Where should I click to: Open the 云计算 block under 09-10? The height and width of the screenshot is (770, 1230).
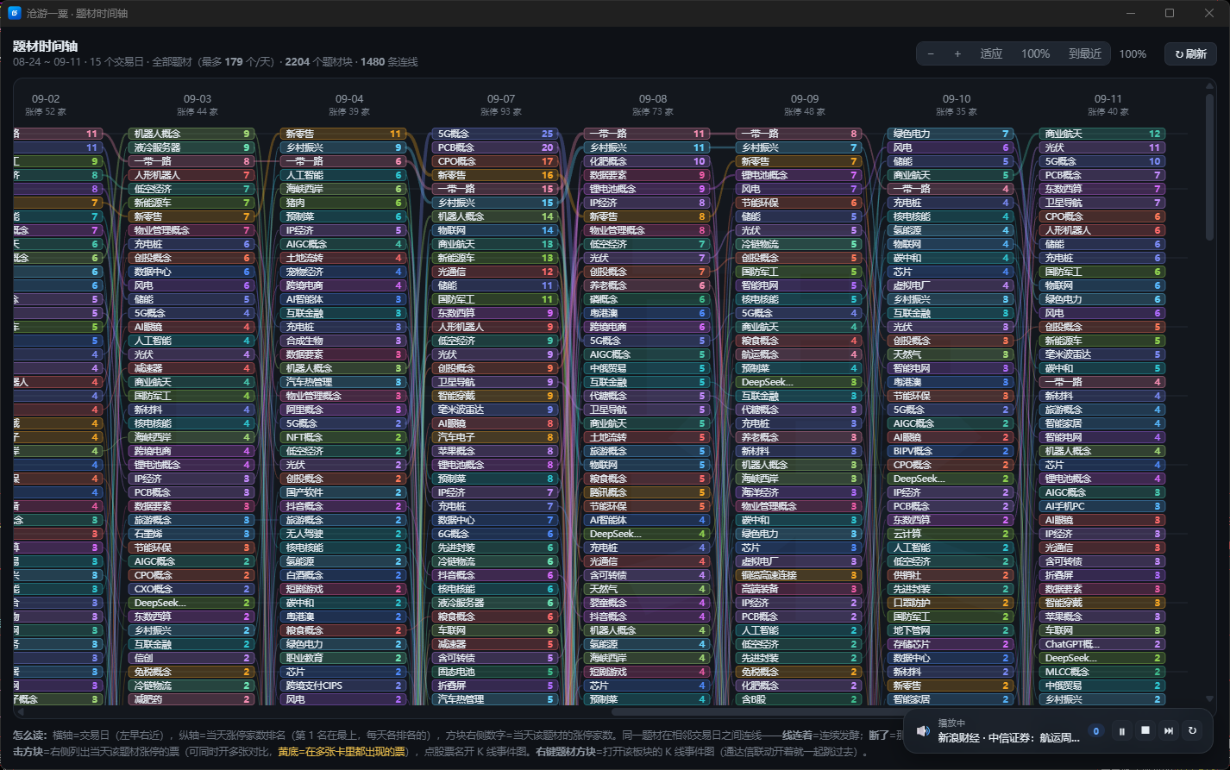coord(951,534)
